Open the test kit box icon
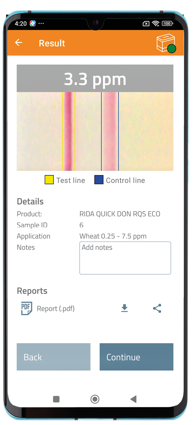Viewport: 196px width, 425px height. tap(166, 43)
